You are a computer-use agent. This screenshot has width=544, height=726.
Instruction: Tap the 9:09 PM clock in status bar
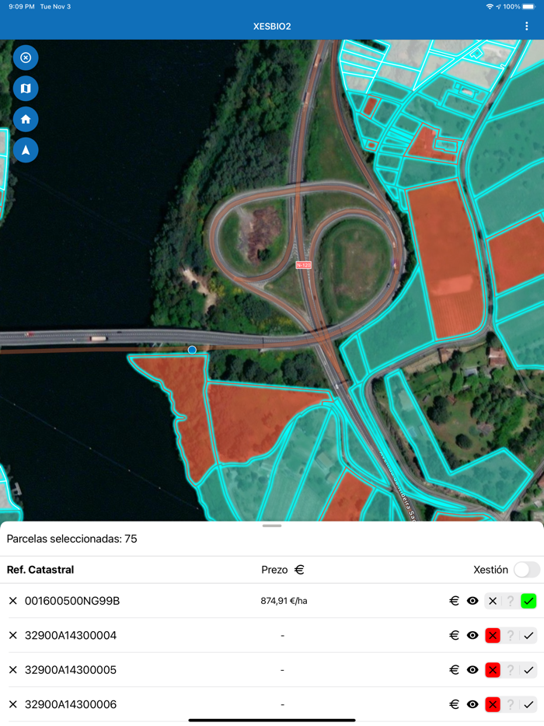tap(22, 6)
